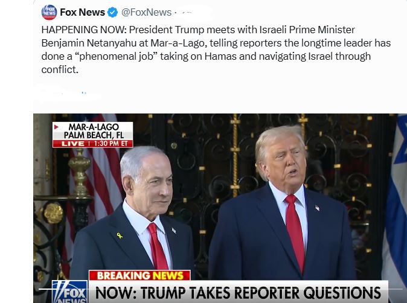The width and height of the screenshot is (407, 303).
Task: Click the flag lapel pin on right man's suit
Action: 317,208
